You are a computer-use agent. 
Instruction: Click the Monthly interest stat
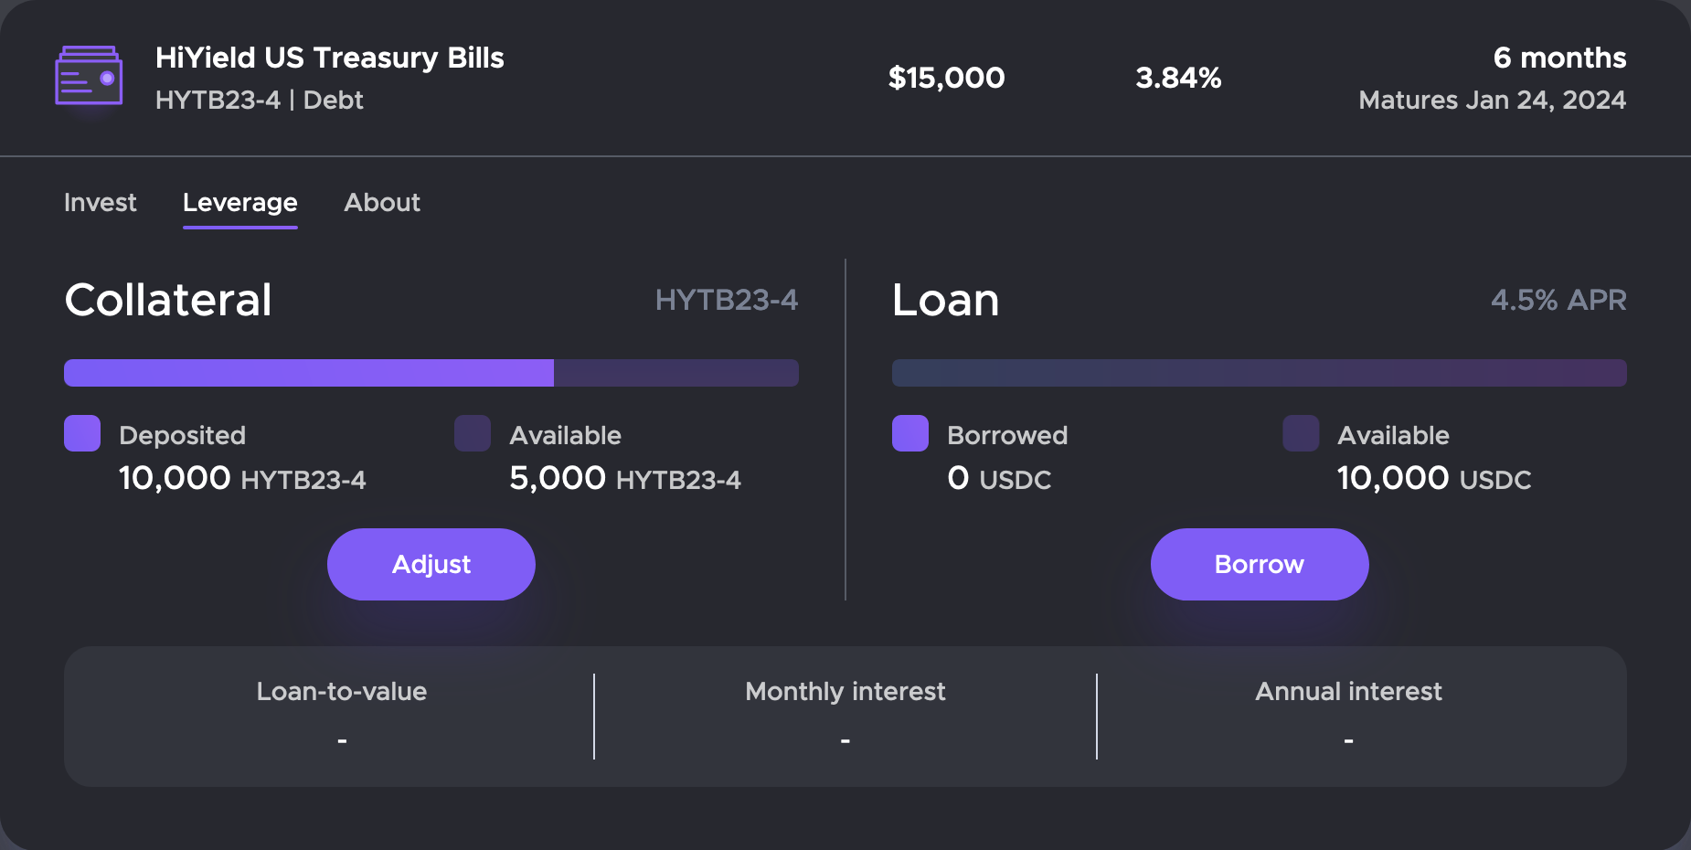[x=845, y=715]
